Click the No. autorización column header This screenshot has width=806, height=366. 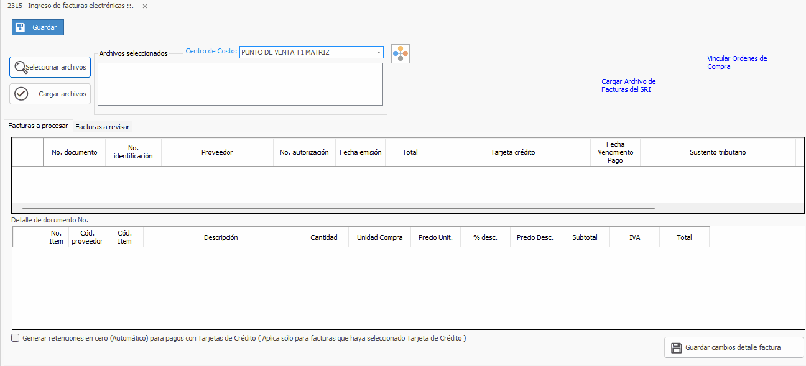[304, 152]
